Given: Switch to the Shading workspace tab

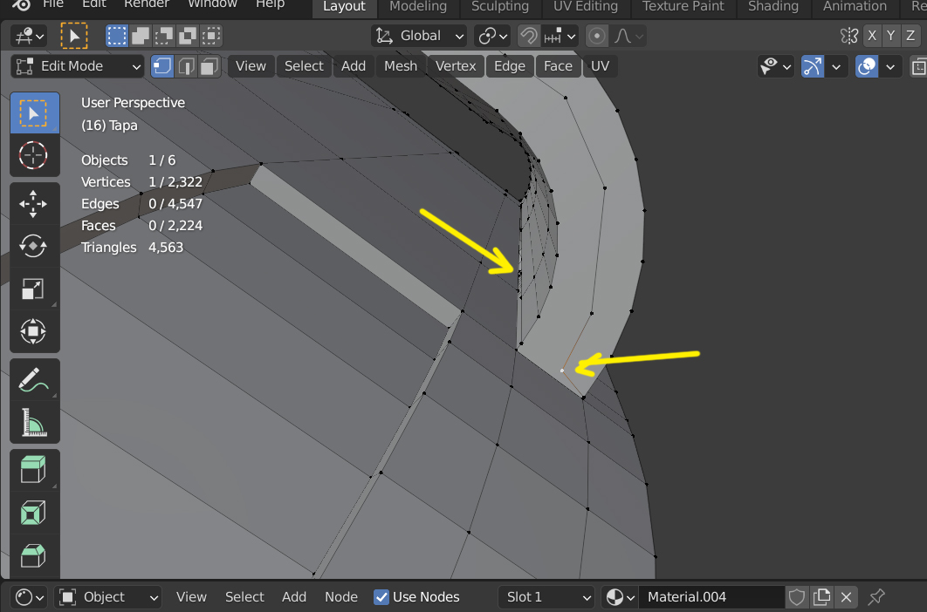Looking at the screenshot, I should [773, 6].
